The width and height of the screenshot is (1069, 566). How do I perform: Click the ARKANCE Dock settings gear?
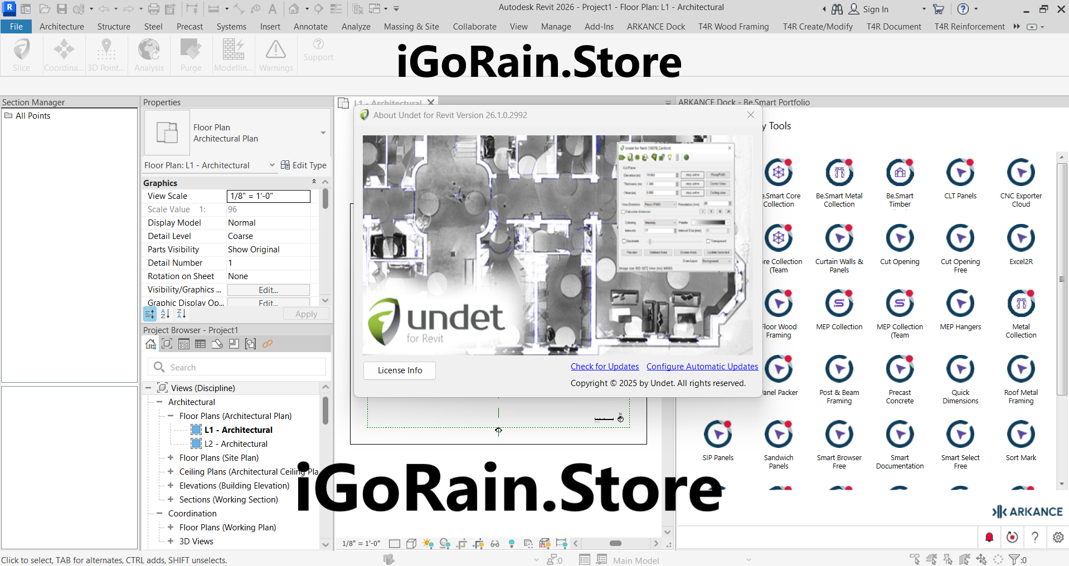(x=1058, y=537)
